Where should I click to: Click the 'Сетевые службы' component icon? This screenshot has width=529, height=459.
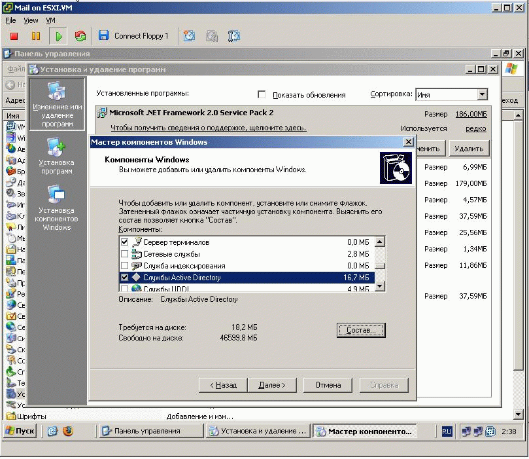(137, 253)
